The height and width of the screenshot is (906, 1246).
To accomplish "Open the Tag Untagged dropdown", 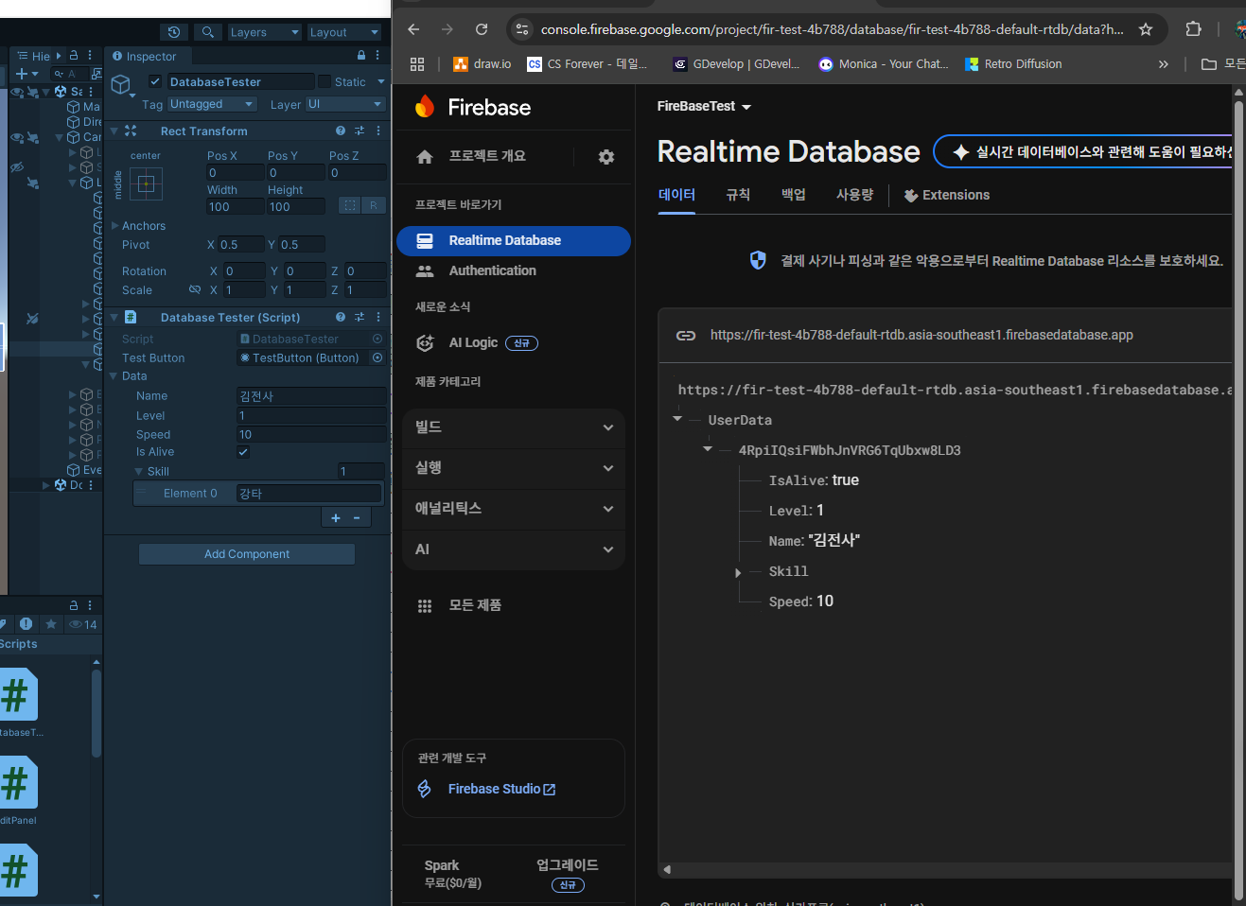I will click(x=212, y=104).
